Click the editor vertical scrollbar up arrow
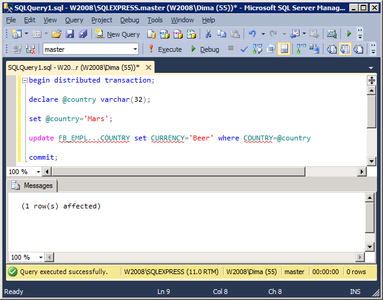The height and width of the screenshot is (300, 383). tap(372, 90)
